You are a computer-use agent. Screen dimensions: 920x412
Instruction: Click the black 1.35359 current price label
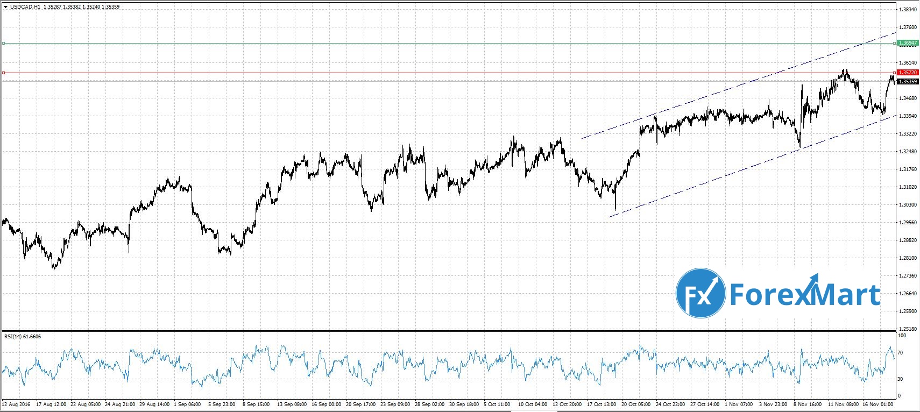(x=908, y=82)
